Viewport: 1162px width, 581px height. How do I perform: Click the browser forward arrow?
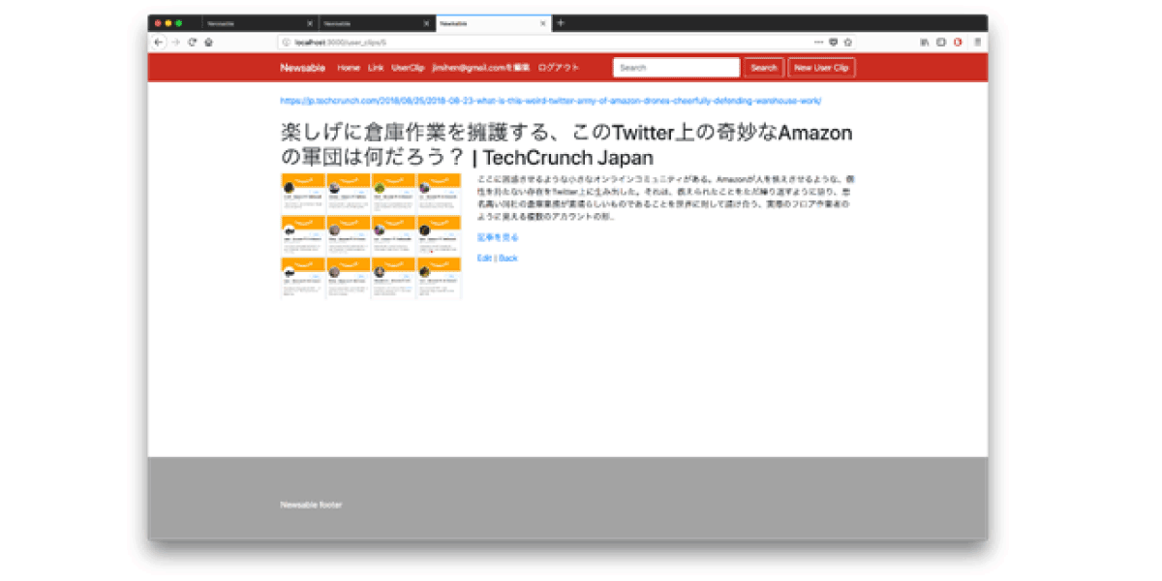[175, 43]
